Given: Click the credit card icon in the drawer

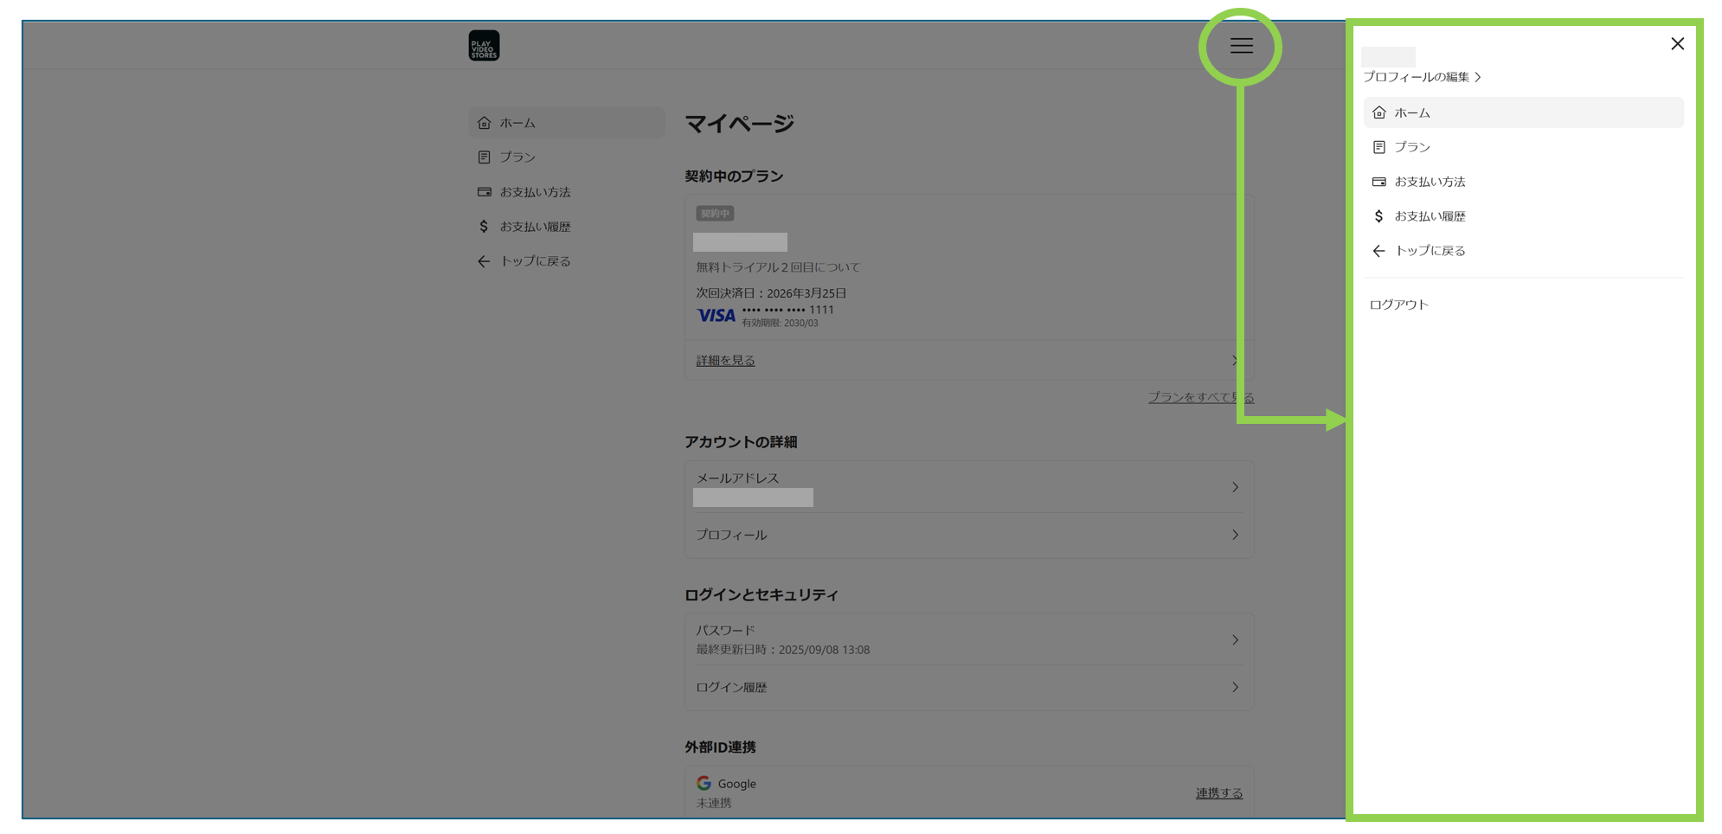Looking at the screenshot, I should point(1379,182).
